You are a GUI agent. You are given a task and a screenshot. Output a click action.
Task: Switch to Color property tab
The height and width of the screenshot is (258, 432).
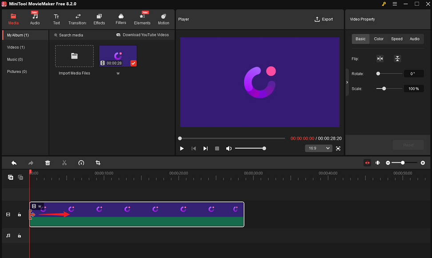tap(379, 39)
